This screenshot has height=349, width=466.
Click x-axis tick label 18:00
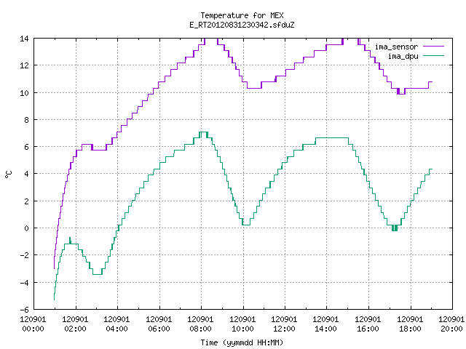click(411, 329)
